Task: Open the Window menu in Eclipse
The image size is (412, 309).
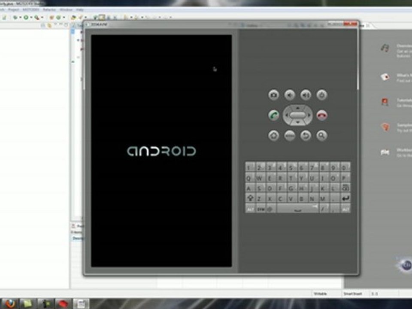Action: [66, 9]
